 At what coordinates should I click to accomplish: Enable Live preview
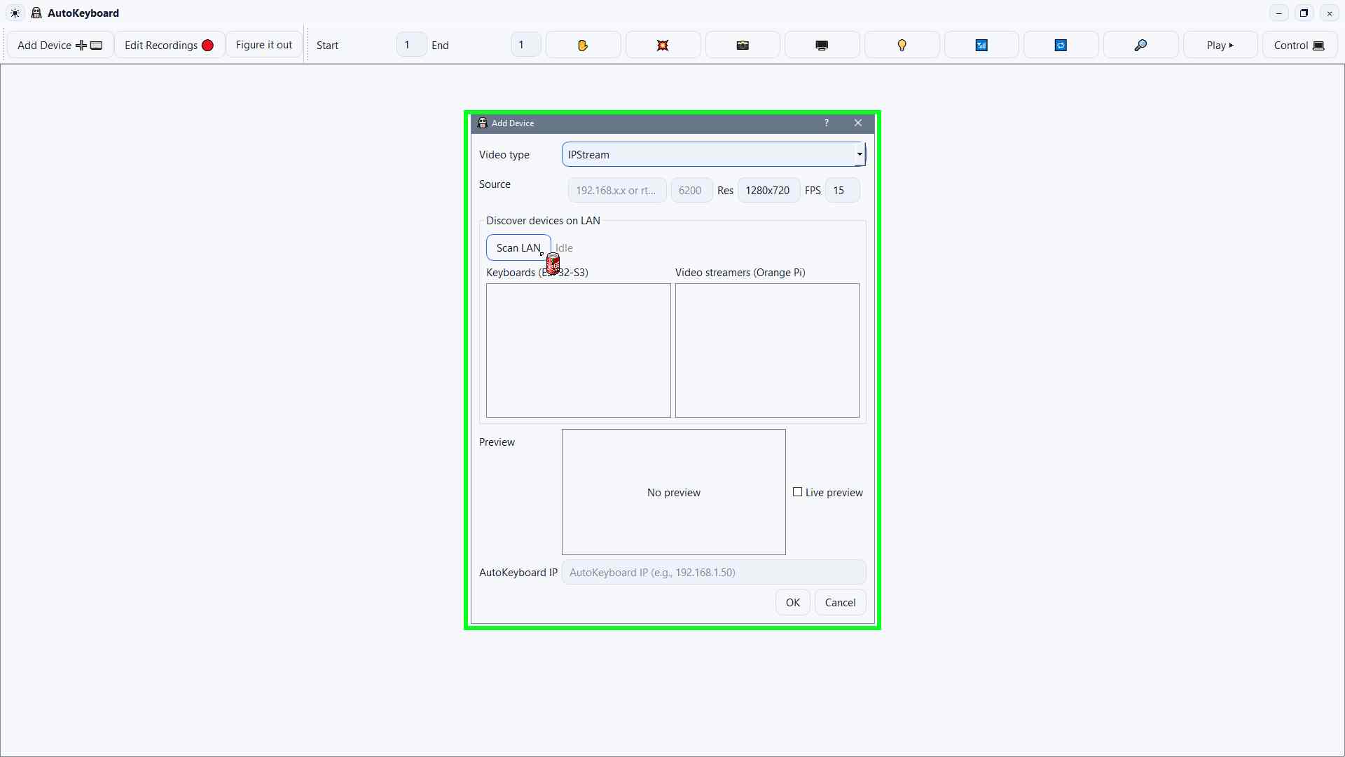798,492
